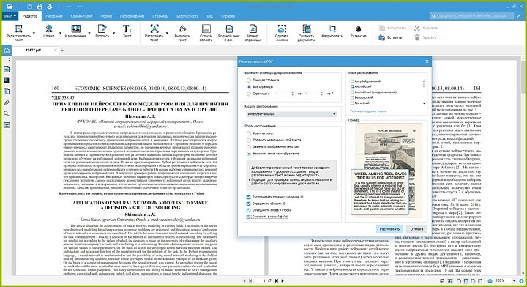Expand the left sidebar chevron

click(9, 59)
